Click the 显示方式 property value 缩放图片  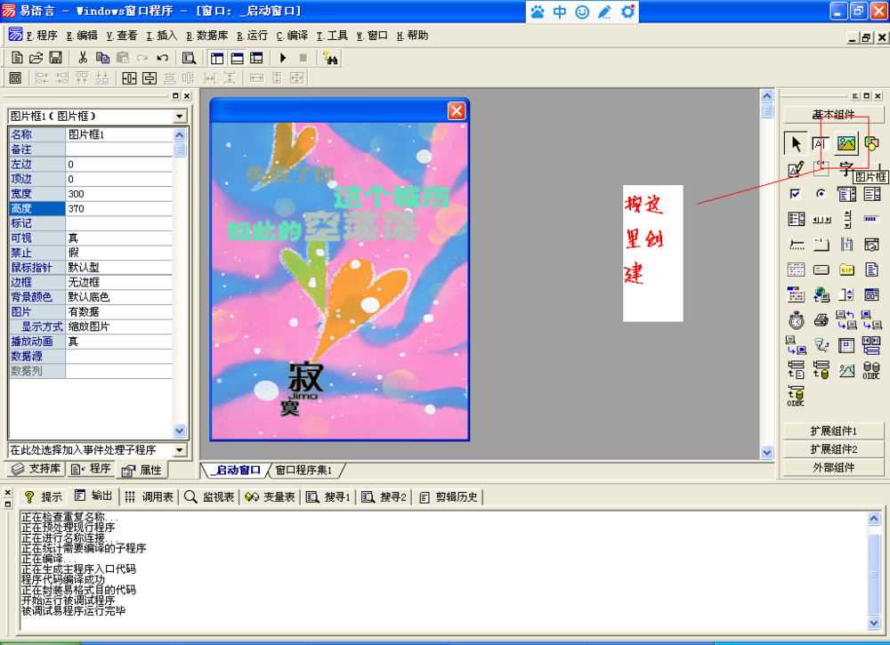click(118, 327)
